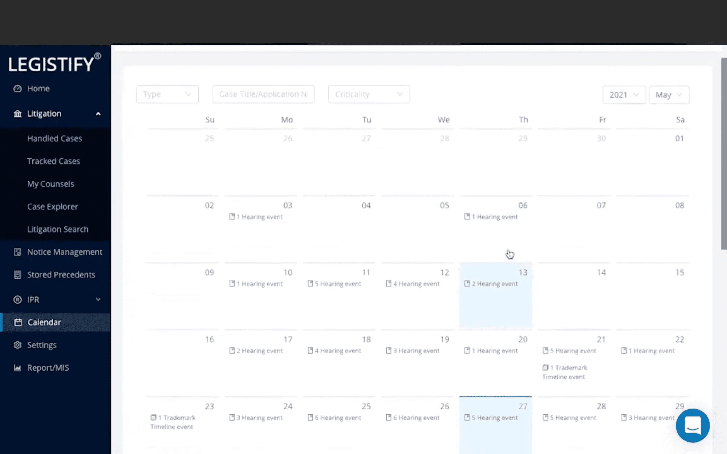Open Tracked Cases from sidebar
727x454 pixels.
click(x=53, y=161)
